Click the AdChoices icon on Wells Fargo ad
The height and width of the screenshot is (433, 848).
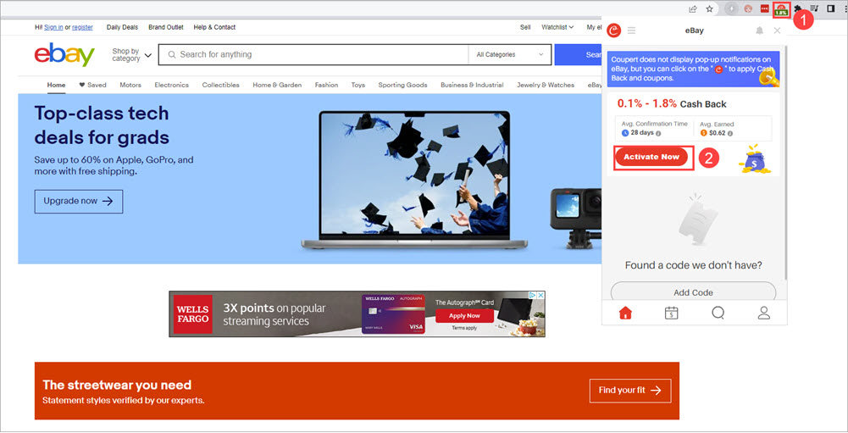pyautogui.click(x=532, y=295)
